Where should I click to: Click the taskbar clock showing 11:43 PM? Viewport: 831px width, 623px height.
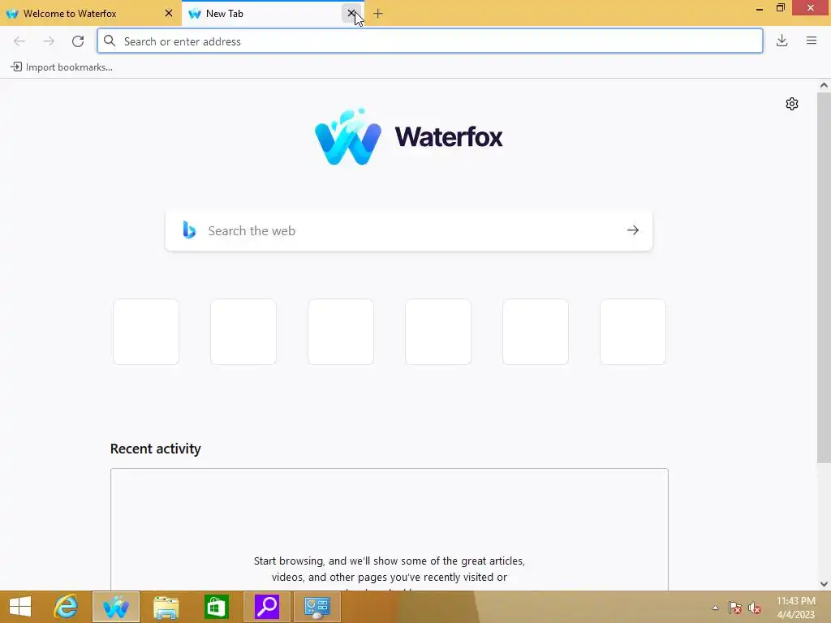[x=796, y=608]
